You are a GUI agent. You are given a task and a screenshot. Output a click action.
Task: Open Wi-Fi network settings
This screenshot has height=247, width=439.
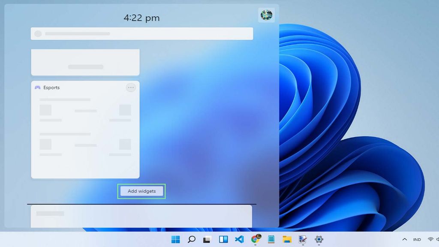pos(431,239)
